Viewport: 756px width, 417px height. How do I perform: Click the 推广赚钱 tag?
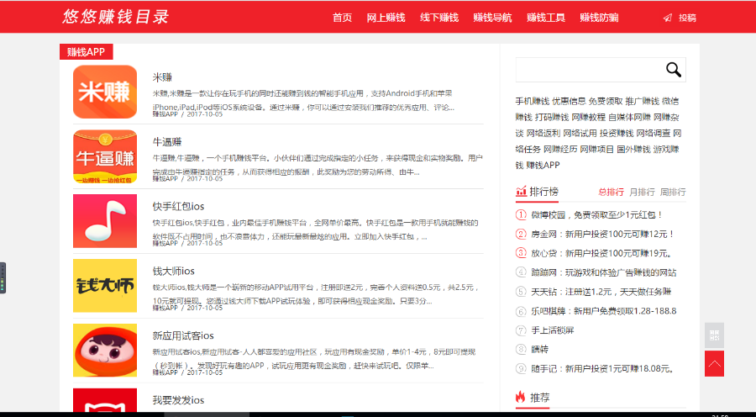click(643, 102)
